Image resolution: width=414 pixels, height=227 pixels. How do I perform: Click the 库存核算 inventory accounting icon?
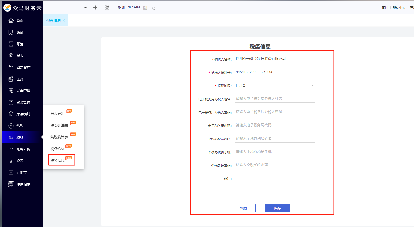pyautogui.click(x=11, y=114)
